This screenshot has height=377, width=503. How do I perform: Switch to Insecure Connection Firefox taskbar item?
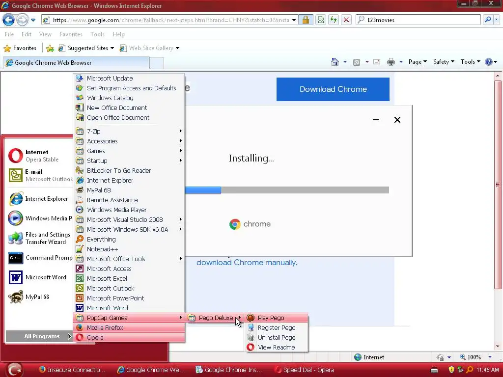(x=72, y=370)
